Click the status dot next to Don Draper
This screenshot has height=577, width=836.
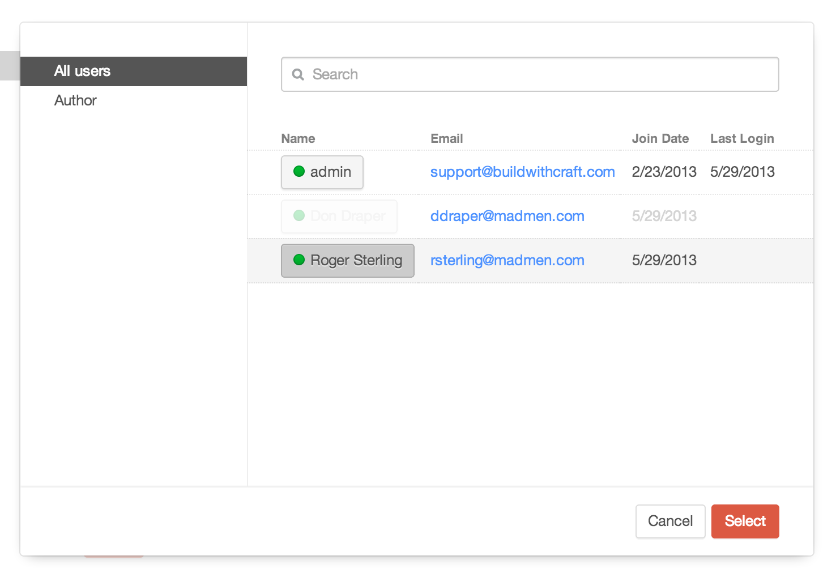pos(299,216)
